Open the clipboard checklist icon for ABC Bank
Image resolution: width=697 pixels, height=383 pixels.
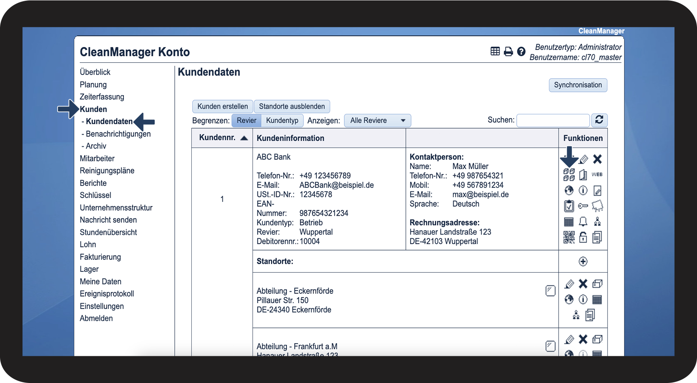click(569, 206)
